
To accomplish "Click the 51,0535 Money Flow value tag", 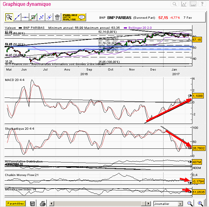I will click(199, 192).
